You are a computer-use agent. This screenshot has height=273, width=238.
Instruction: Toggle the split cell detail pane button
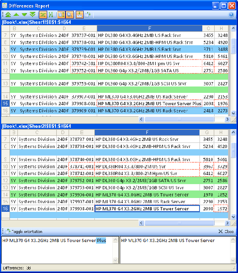79,15
